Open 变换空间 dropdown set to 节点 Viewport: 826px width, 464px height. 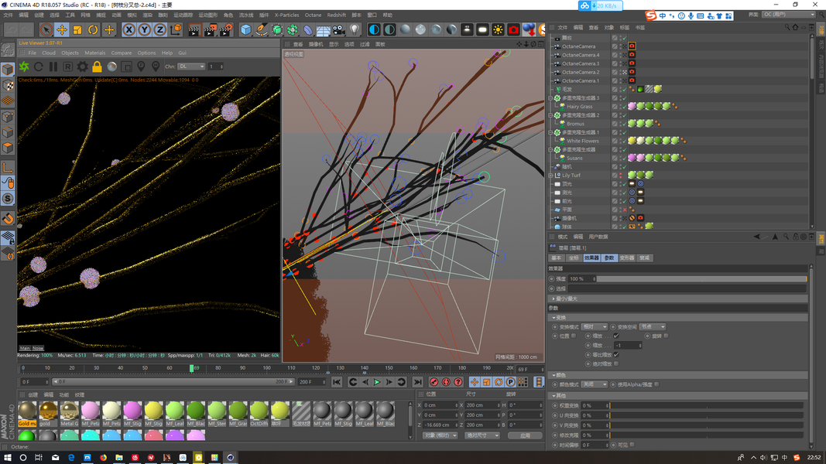(x=652, y=326)
